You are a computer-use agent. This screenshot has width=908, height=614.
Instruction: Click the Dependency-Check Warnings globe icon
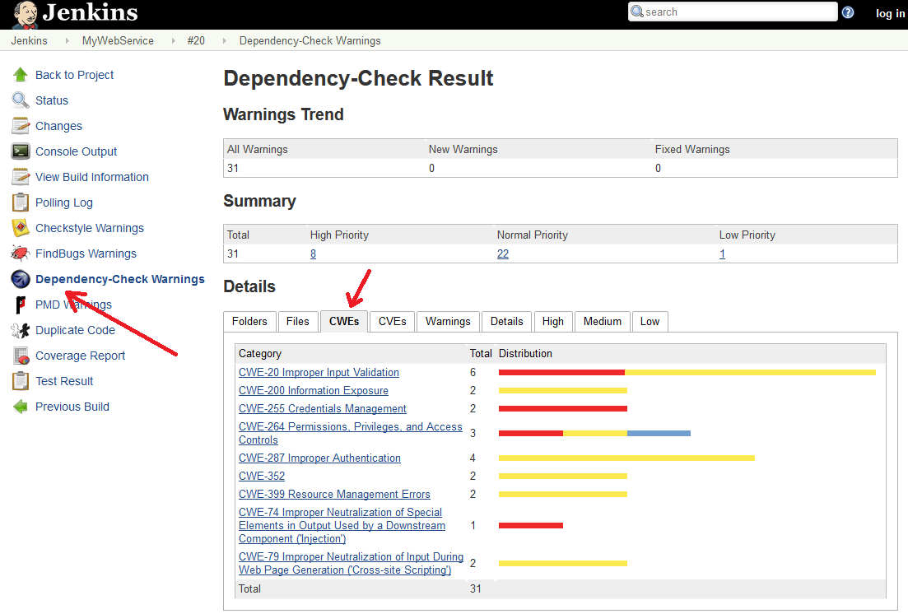(20, 278)
